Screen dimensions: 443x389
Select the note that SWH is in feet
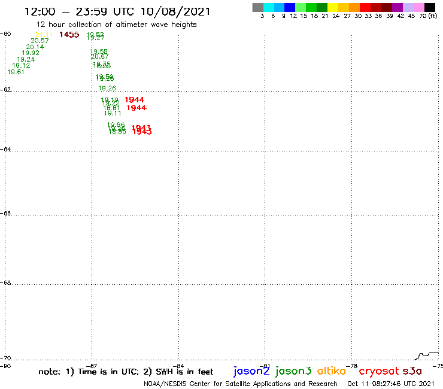pyautogui.click(x=178, y=372)
